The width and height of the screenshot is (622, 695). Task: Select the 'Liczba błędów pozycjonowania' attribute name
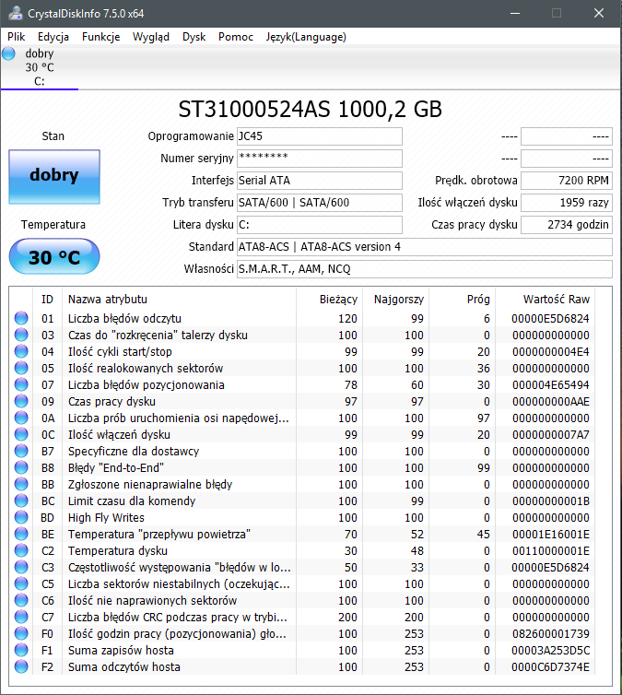(x=147, y=384)
